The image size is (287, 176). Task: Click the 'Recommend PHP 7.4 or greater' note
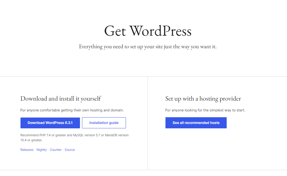[74, 138]
